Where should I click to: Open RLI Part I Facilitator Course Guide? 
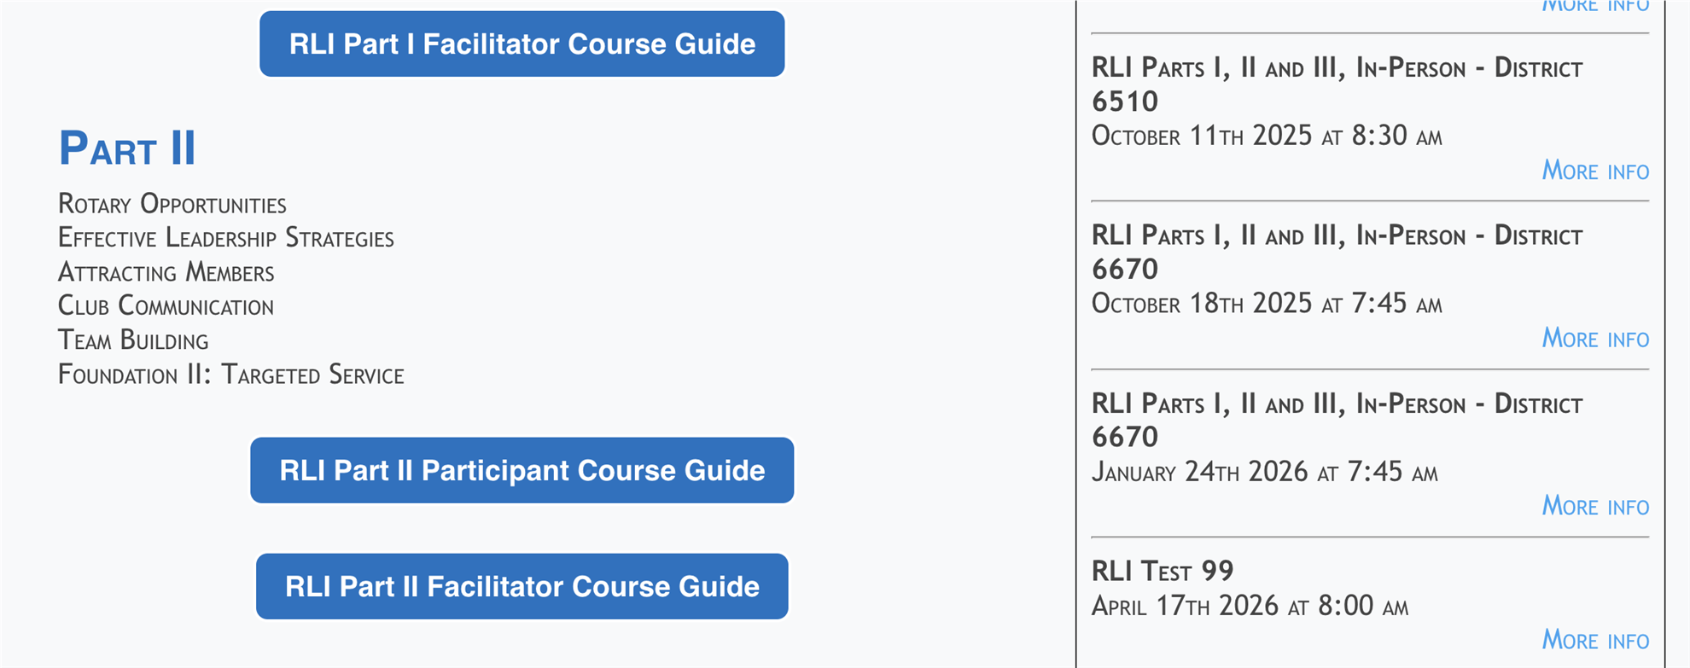coord(522,44)
